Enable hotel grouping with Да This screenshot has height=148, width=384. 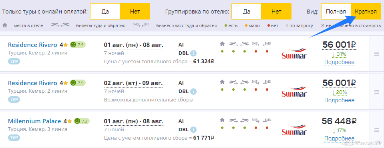pyautogui.click(x=246, y=12)
